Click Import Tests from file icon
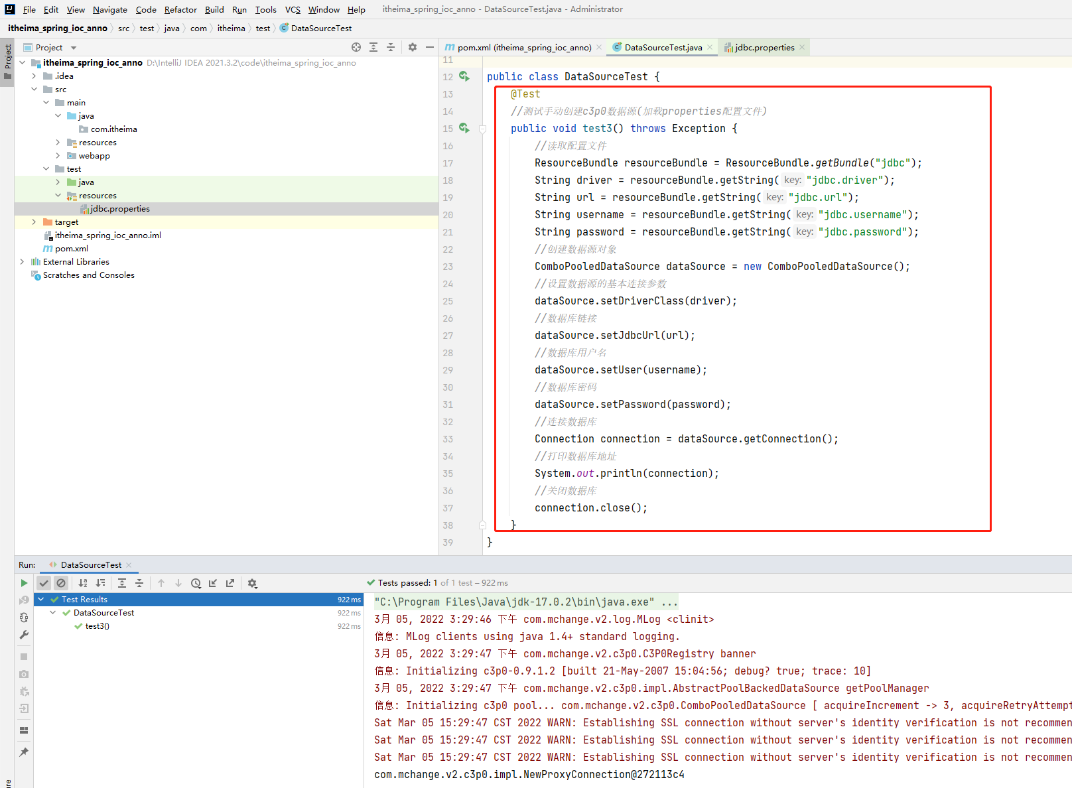Image resolution: width=1072 pixels, height=788 pixels. [x=213, y=583]
